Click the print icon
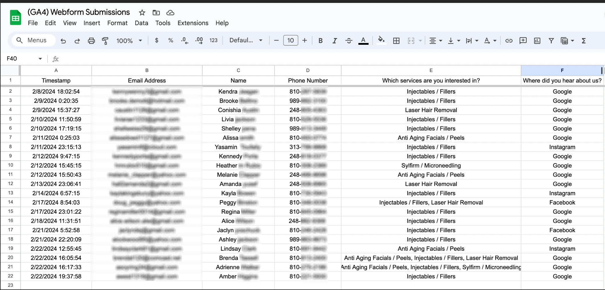 coord(91,41)
